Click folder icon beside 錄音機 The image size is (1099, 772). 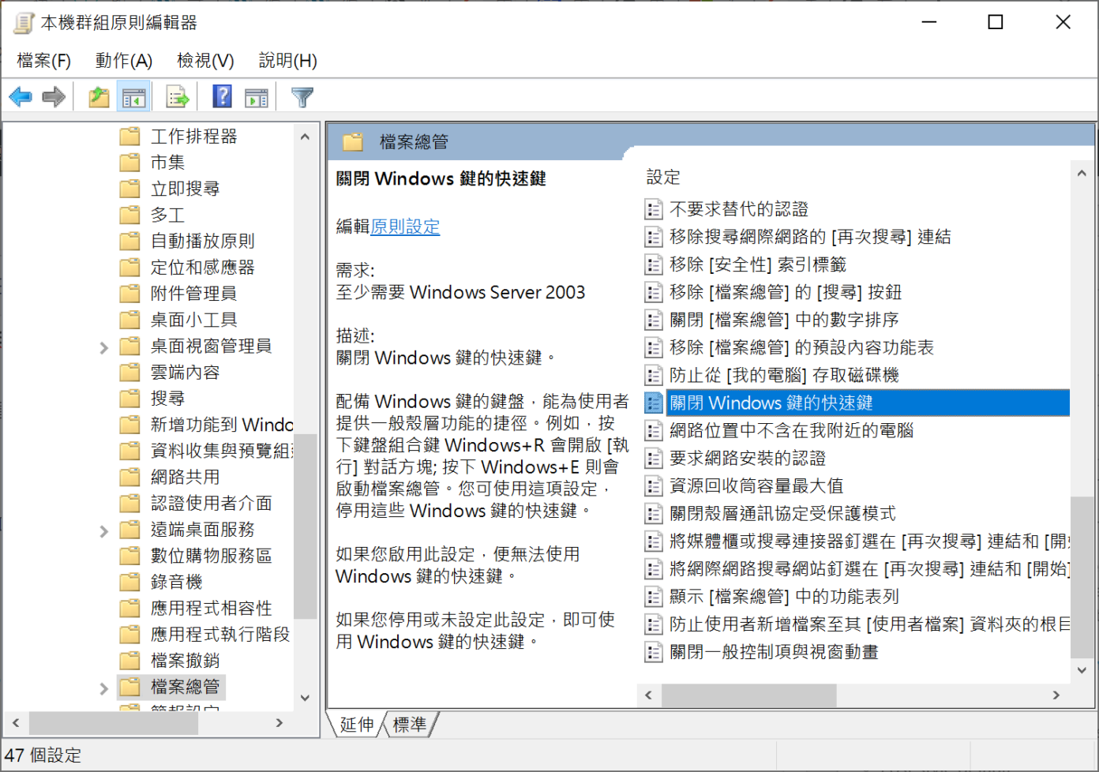129,583
